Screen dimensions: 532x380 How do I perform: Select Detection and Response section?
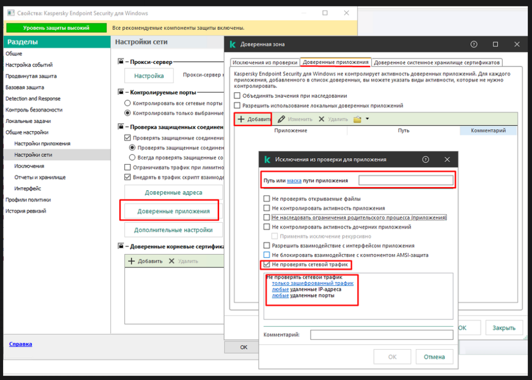pos(33,98)
